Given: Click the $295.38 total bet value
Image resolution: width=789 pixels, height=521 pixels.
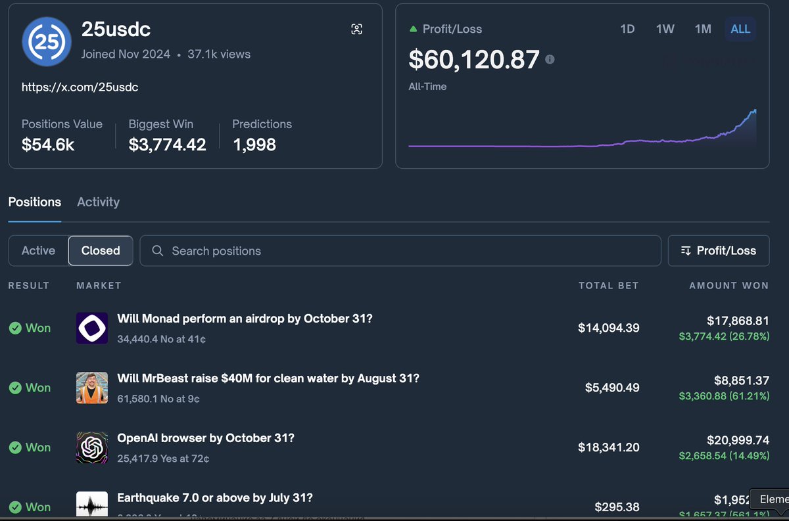Looking at the screenshot, I should tap(617, 507).
